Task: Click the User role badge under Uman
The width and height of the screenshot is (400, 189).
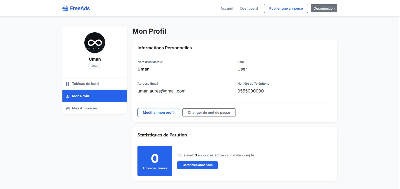Action: 95,66
